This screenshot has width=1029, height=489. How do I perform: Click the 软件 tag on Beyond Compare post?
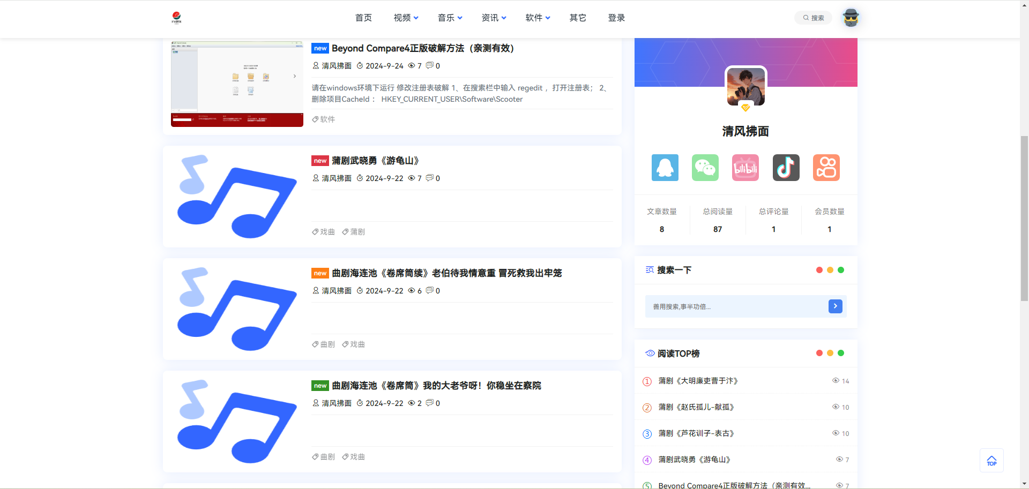click(324, 119)
